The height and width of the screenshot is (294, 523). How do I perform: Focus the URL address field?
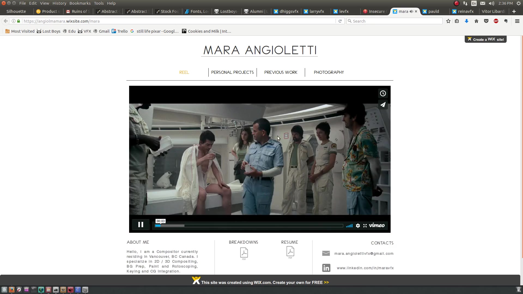(178, 21)
